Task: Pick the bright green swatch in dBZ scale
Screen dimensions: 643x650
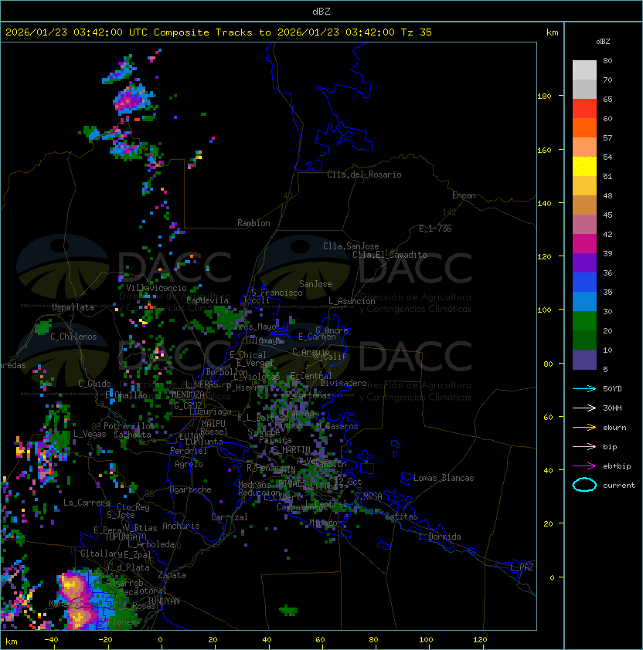Action: click(x=584, y=321)
